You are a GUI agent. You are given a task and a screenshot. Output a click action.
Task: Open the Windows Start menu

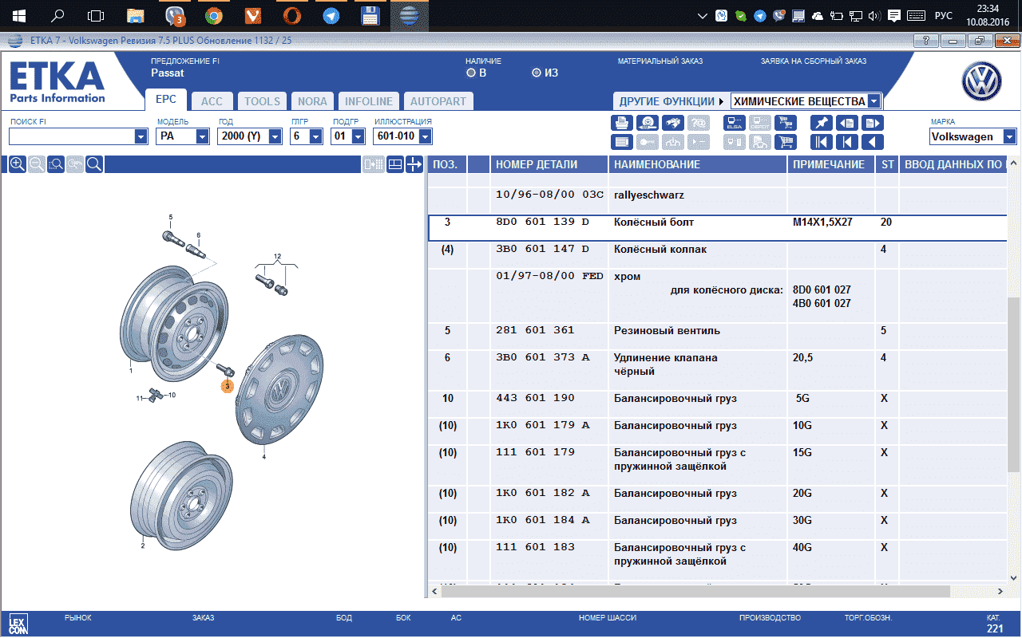pos(18,16)
